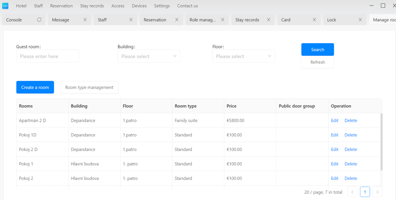396x200 pixels.
Task: Delete the Pokoj 1 room
Action: (x=351, y=164)
